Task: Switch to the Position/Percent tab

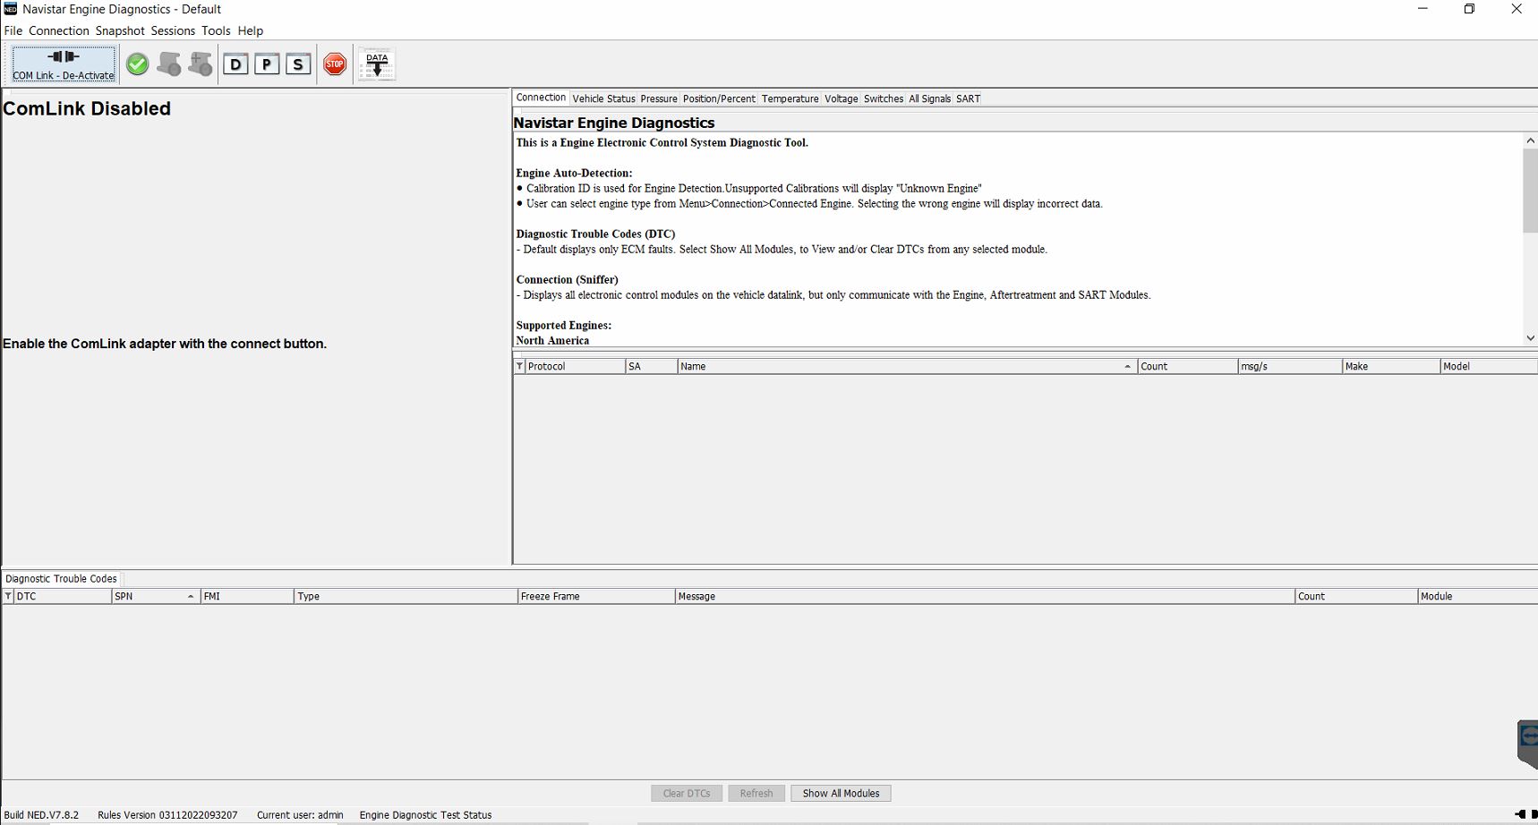Action: tap(719, 98)
